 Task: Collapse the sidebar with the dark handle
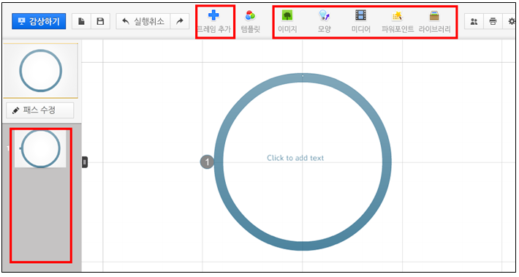[x=85, y=162]
